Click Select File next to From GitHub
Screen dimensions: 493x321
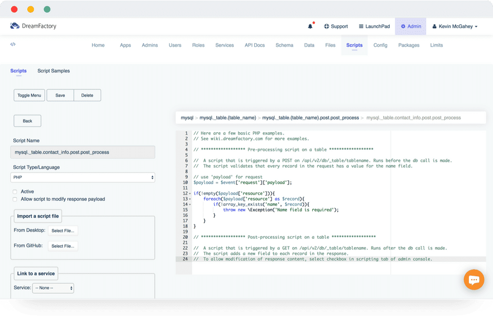tap(63, 246)
